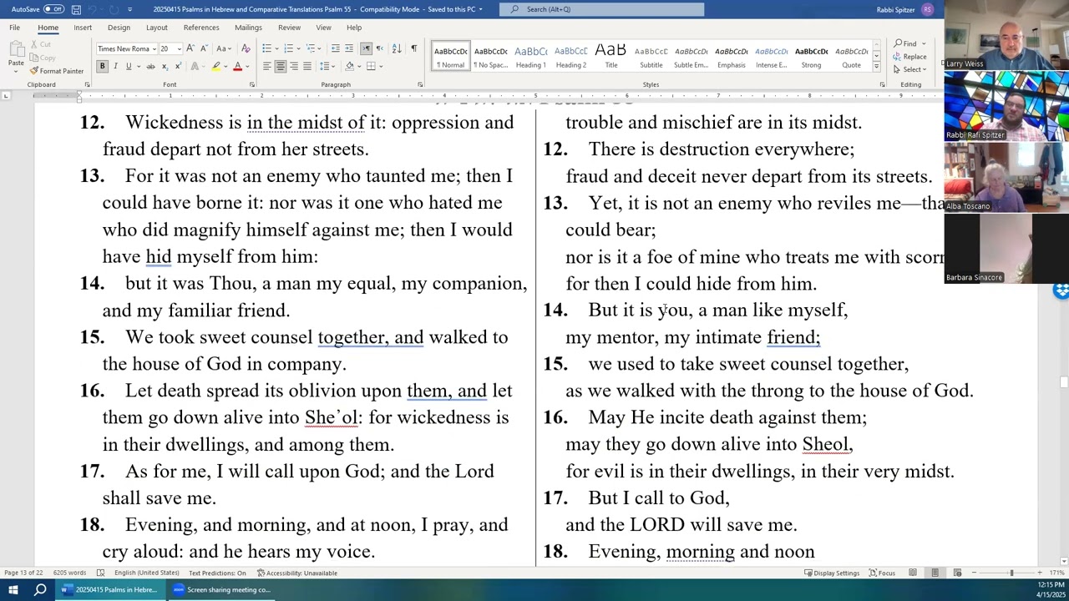Screen dimensions: 1069x601
Task: Apply yellow text highlight color
Action: coord(215,66)
